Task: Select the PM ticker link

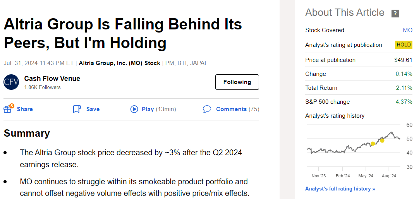Action: [170, 63]
